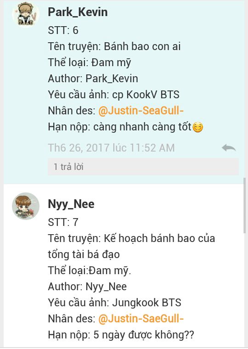The width and height of the screenshot is (248, 349).
Task: Click "Kế hoạch bánh bao của tổng tài" title text
Action: [131, 246]
